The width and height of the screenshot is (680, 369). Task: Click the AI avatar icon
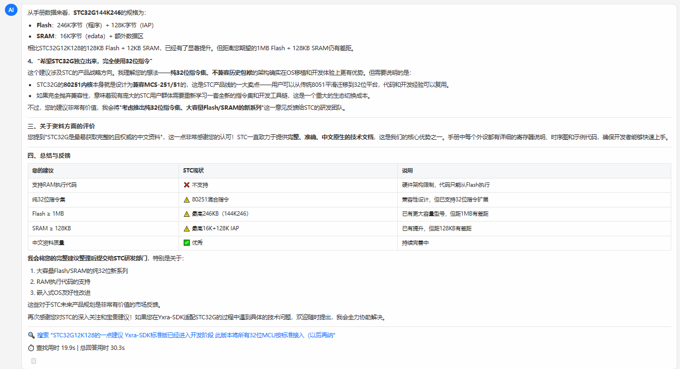[x=11, y=10]
